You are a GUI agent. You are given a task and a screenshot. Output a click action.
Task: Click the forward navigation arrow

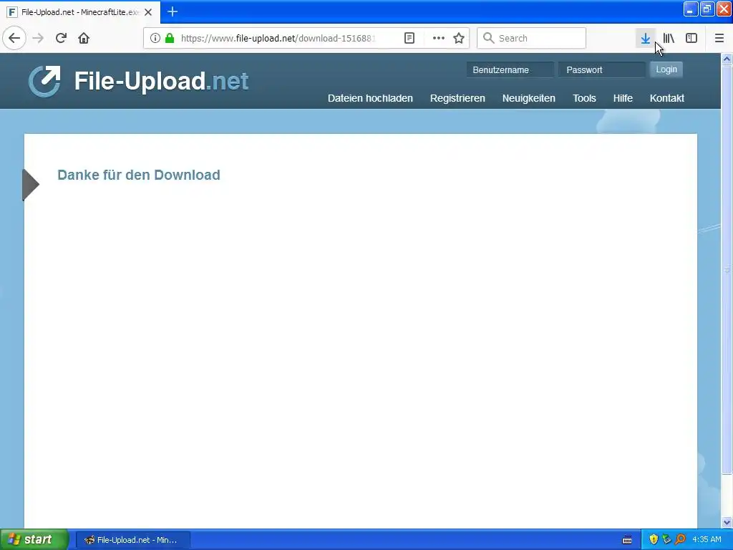39,38
